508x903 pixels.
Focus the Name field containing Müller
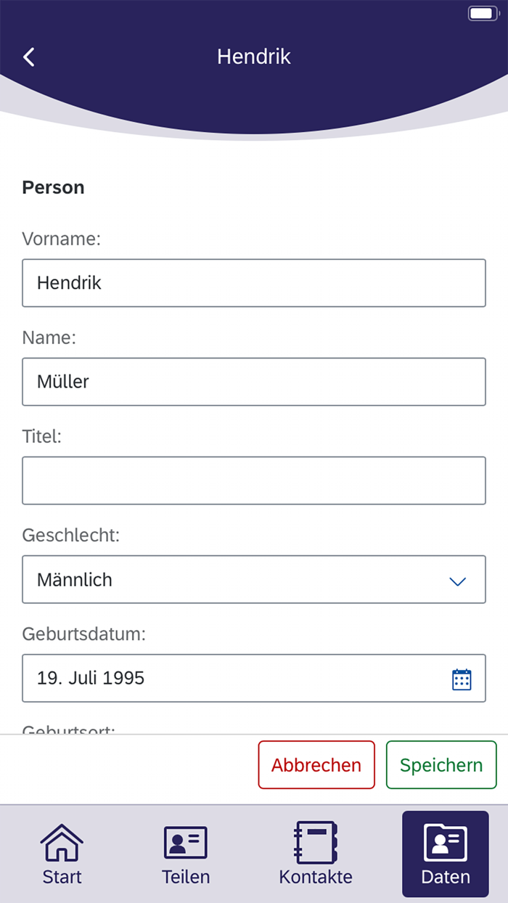click(x=254, y=382)
